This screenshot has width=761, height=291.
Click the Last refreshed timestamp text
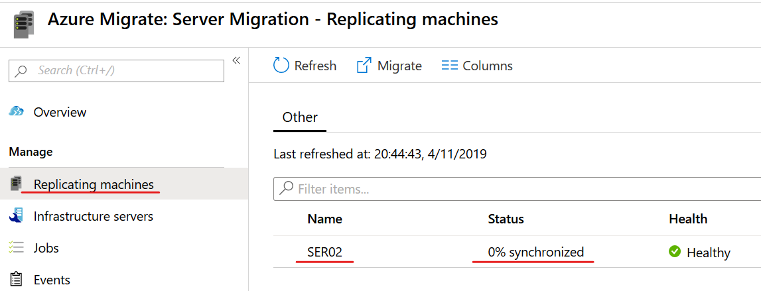(380, 154)
